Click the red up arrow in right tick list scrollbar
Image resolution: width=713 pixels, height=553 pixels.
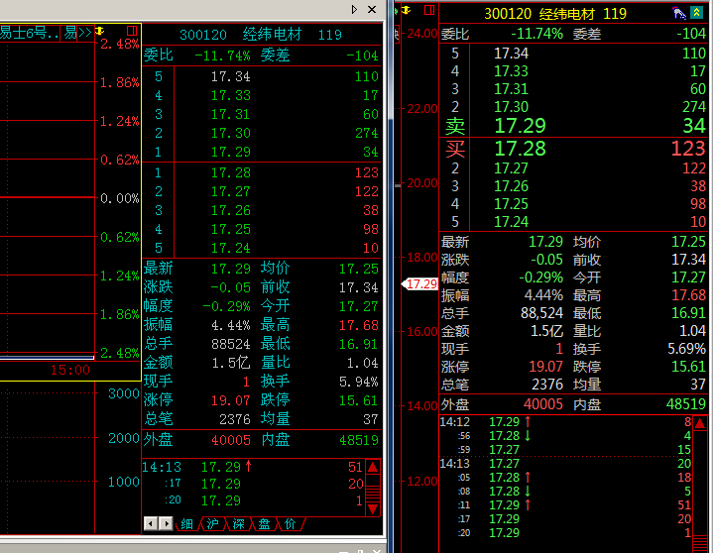coord(700,423)
